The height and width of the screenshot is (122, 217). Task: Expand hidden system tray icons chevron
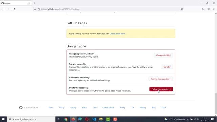click(x=188, y=119)
